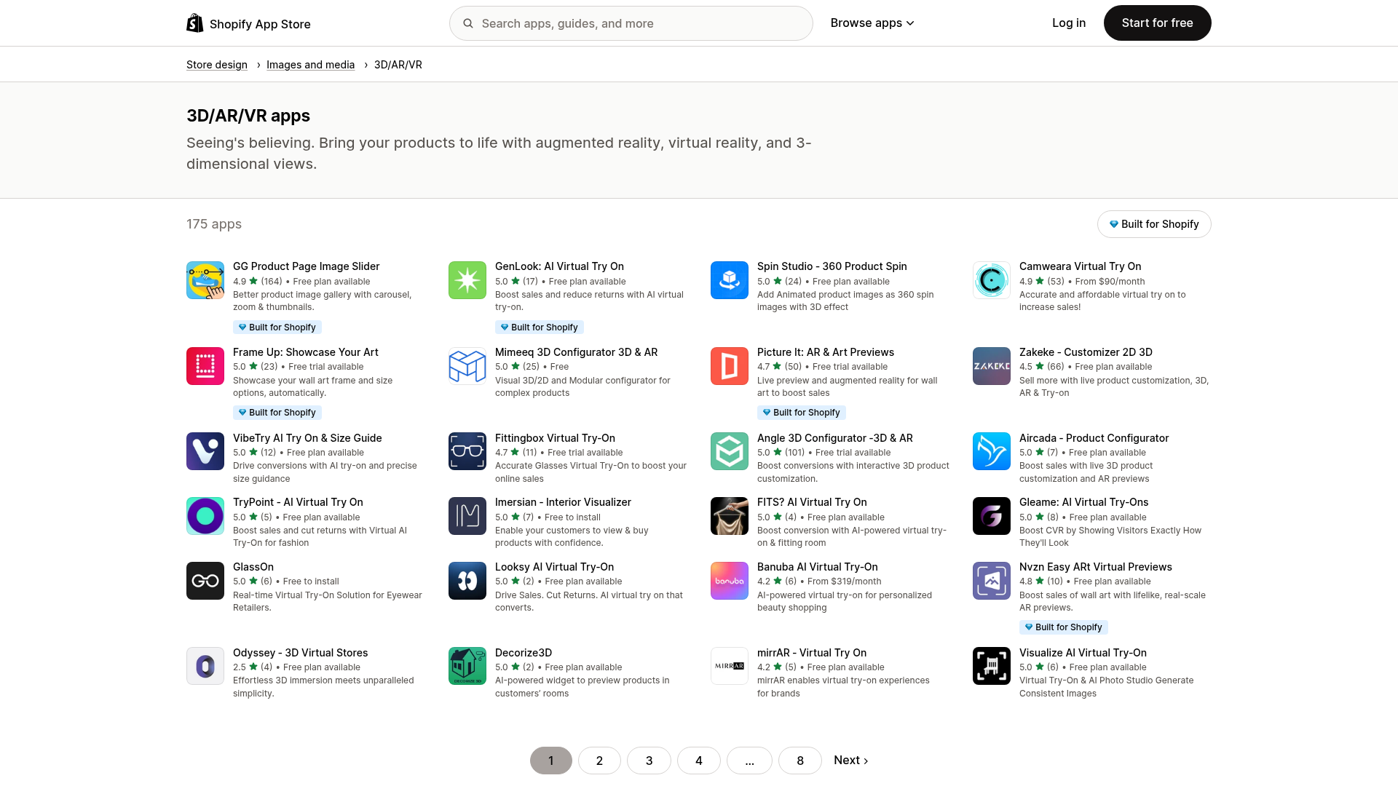Open Picture It AR app icon
The image size is (1398, 786).
tap(730, 366)
